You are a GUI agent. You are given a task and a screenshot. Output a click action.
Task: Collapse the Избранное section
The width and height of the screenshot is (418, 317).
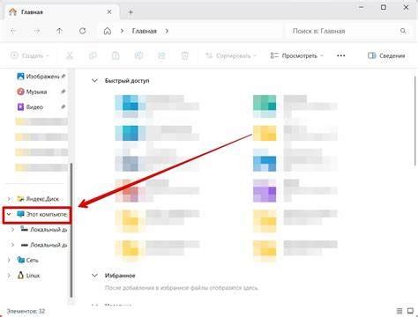[94, 276]
